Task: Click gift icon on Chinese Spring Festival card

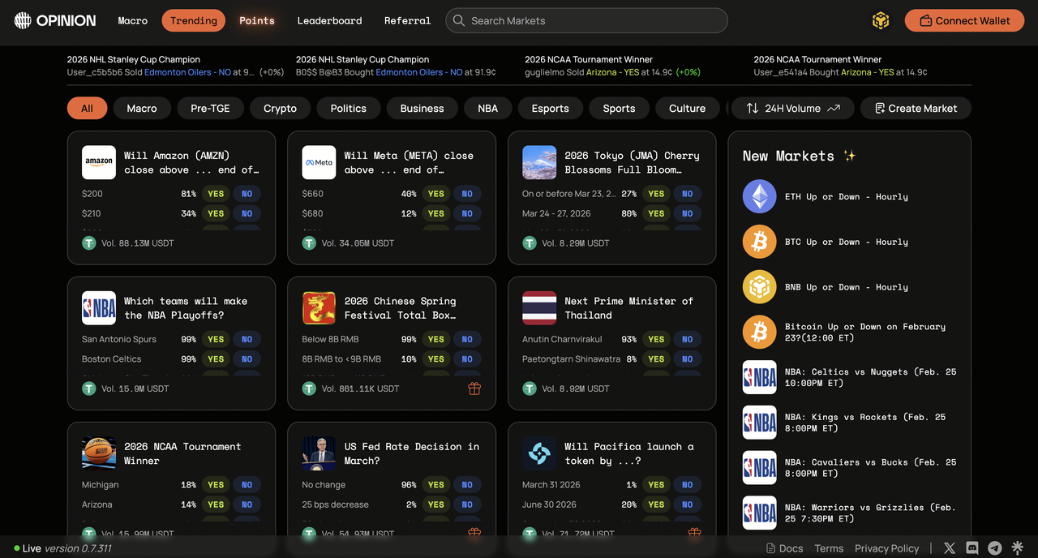Action: pyautogui.click(x=474, y=388)
